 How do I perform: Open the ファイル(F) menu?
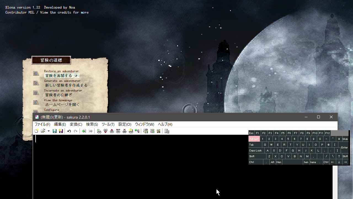(x=42, y=124)
